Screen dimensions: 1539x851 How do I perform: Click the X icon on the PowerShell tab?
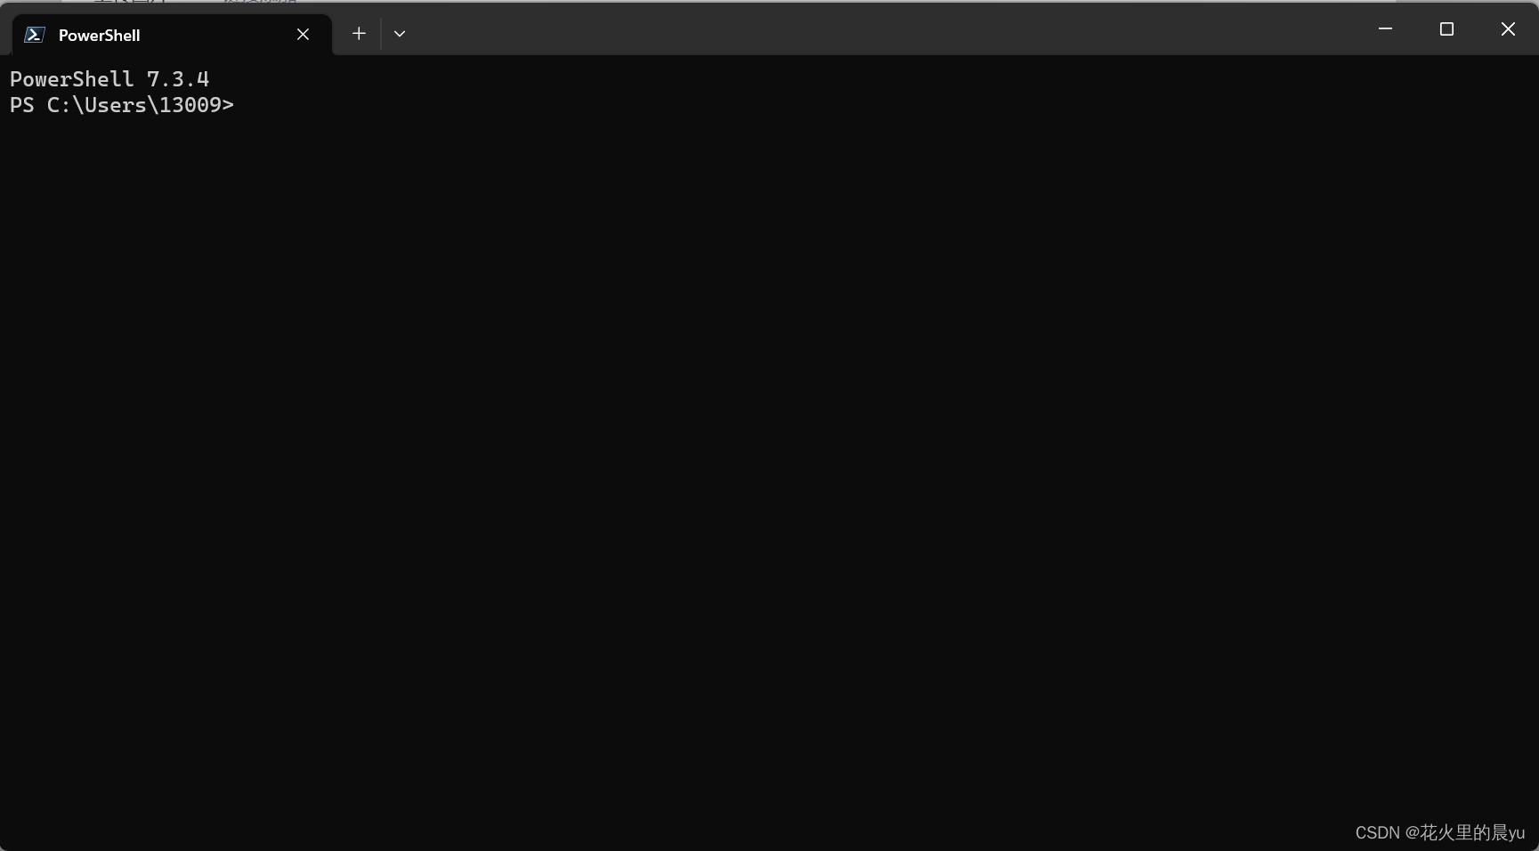coord(303,34)
